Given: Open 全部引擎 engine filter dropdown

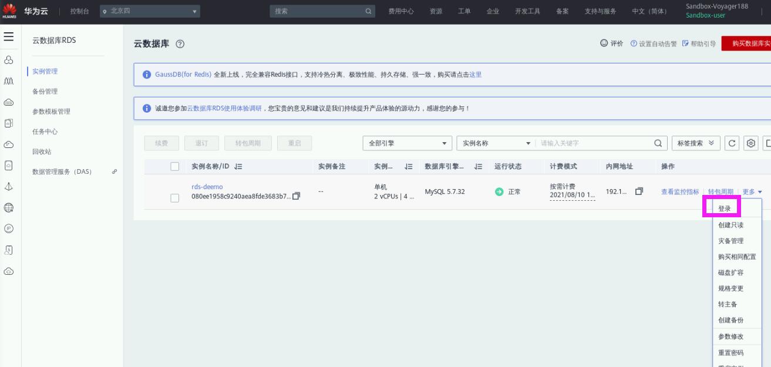Looking at the screenshot, I should click(408, 143).
